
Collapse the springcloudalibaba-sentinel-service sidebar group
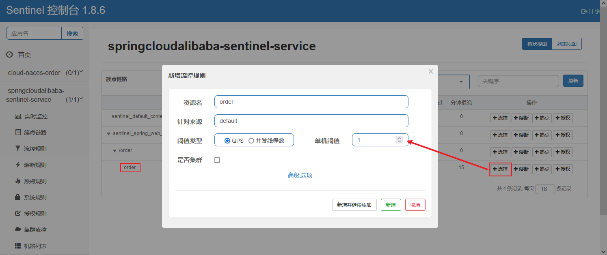pyautogui.click(x=81, y=99)
